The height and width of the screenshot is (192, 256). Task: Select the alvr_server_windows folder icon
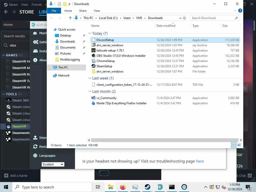point(93,71)
